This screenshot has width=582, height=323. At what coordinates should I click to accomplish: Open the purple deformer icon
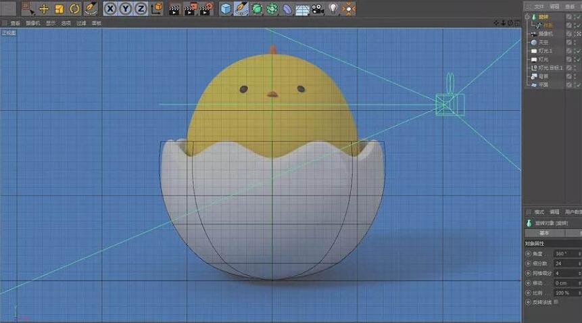(287, 9)
